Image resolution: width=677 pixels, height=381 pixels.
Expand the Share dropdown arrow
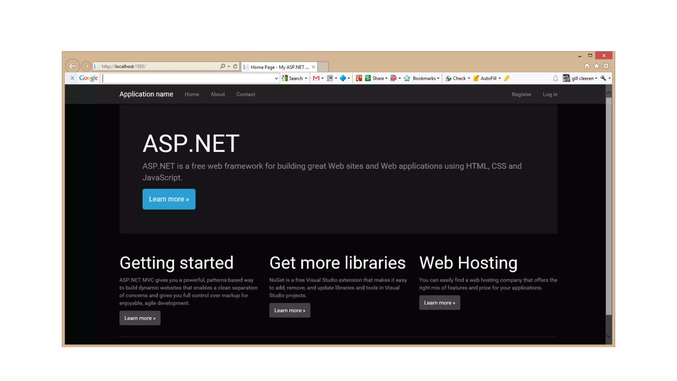386,78
